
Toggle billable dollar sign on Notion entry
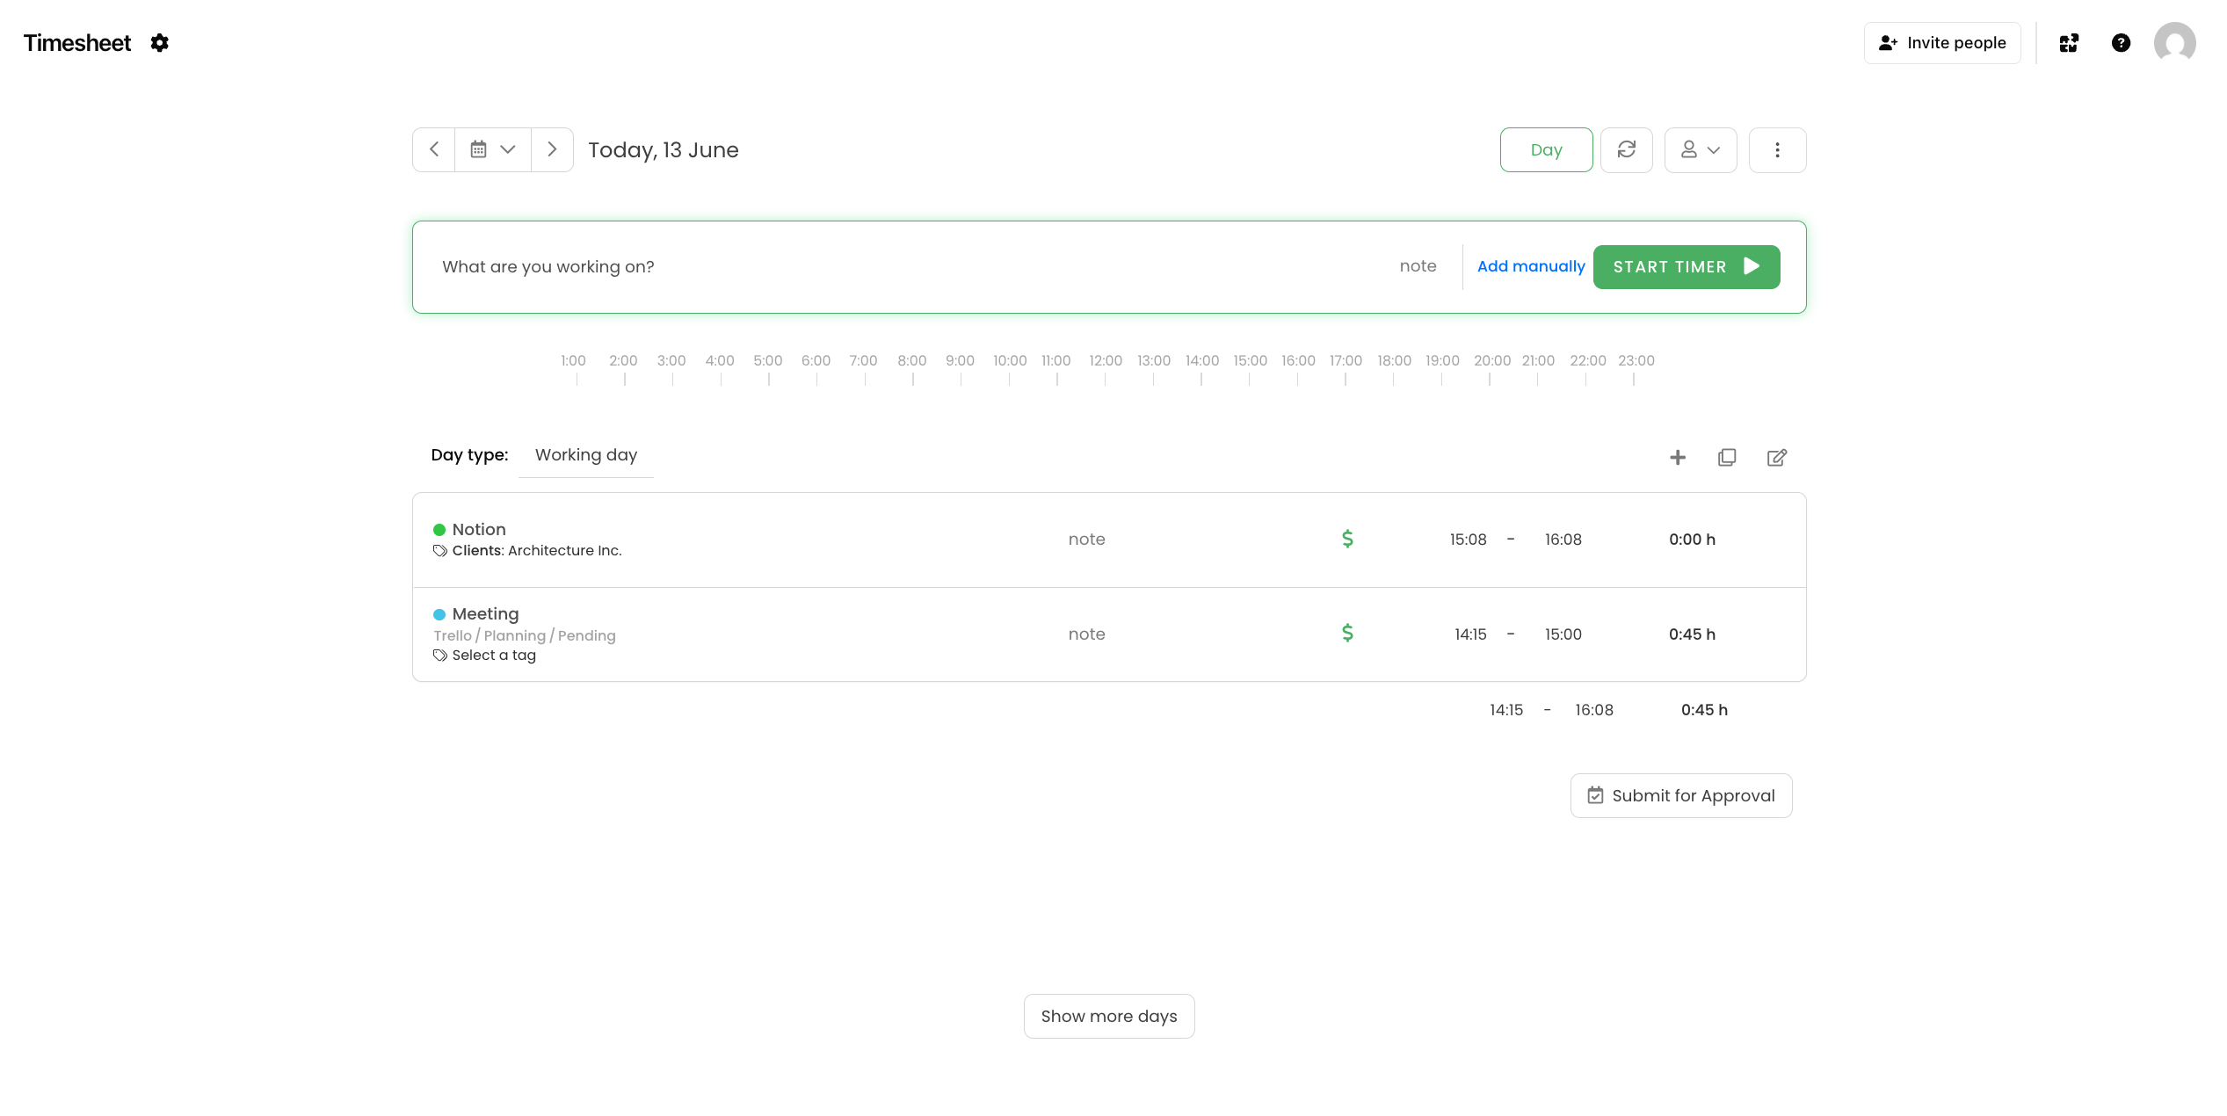[1347, 539]
